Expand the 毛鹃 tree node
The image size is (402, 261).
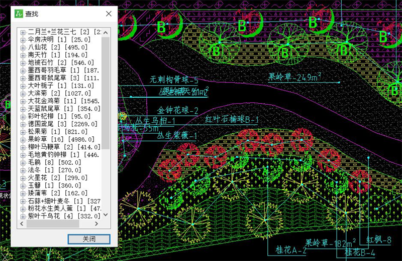(23, 163)
